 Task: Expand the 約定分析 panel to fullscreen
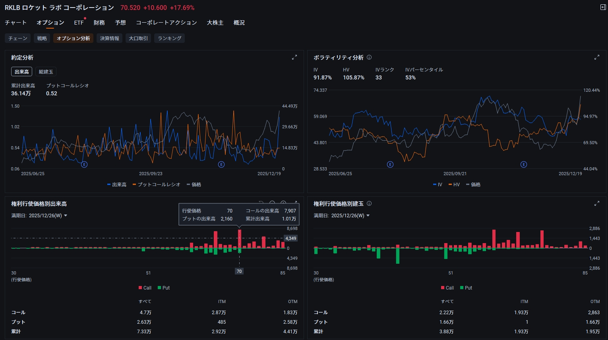coord(294,58)
